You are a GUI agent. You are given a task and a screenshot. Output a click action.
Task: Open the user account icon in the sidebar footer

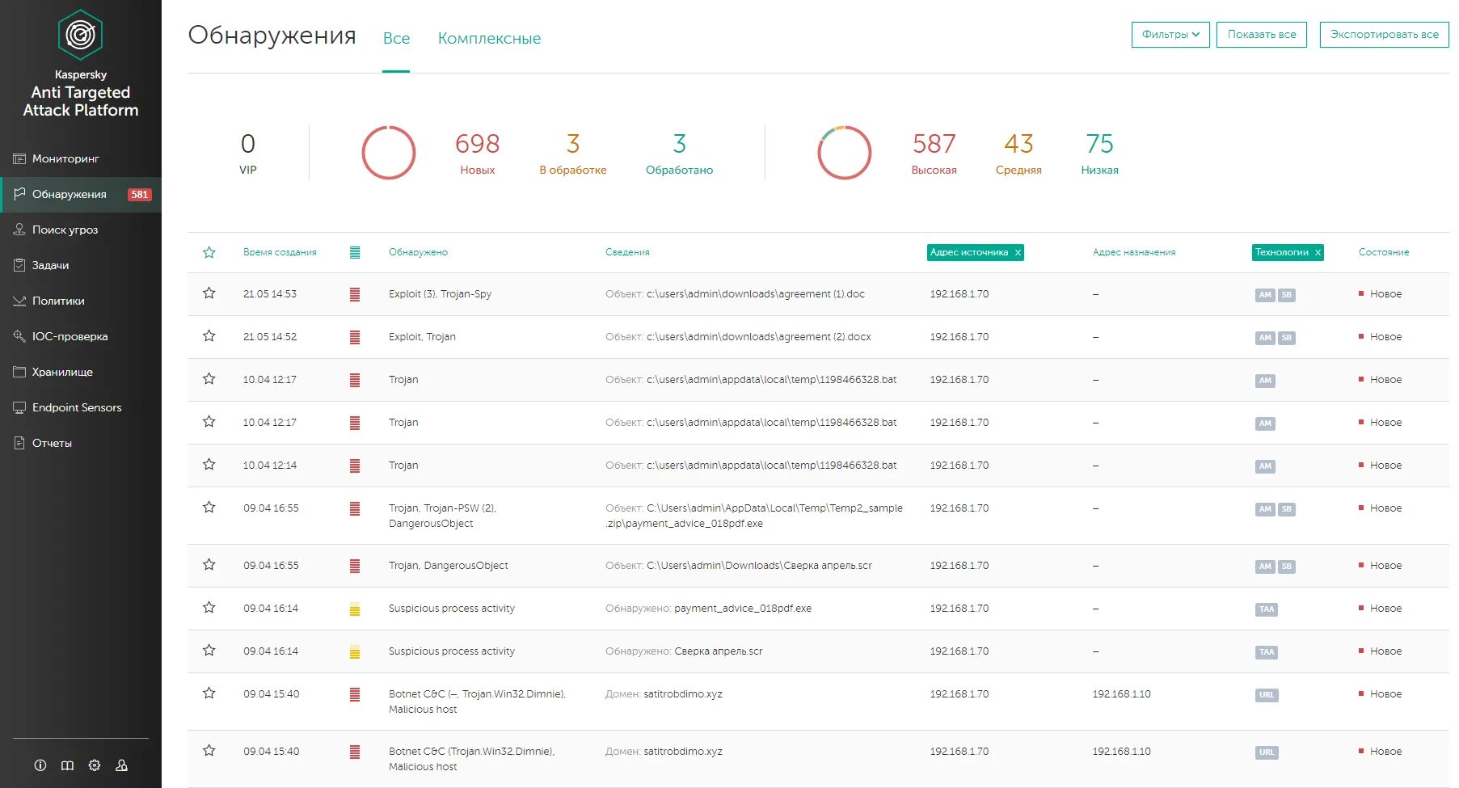tap(121, 765)
